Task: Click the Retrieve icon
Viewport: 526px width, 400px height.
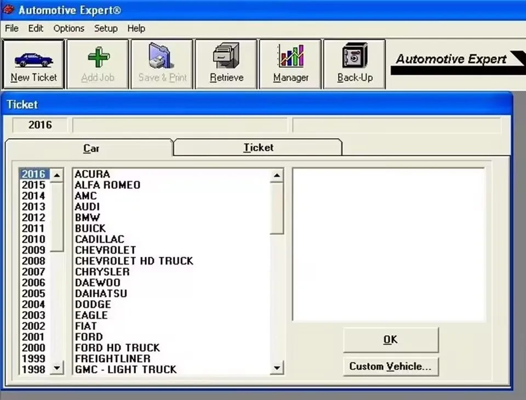Action: tap(226, 63)
